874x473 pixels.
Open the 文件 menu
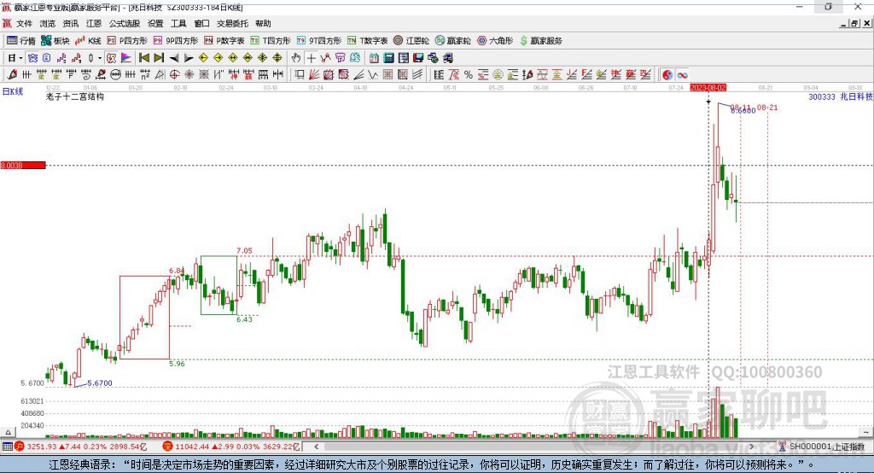pos(24,23)
